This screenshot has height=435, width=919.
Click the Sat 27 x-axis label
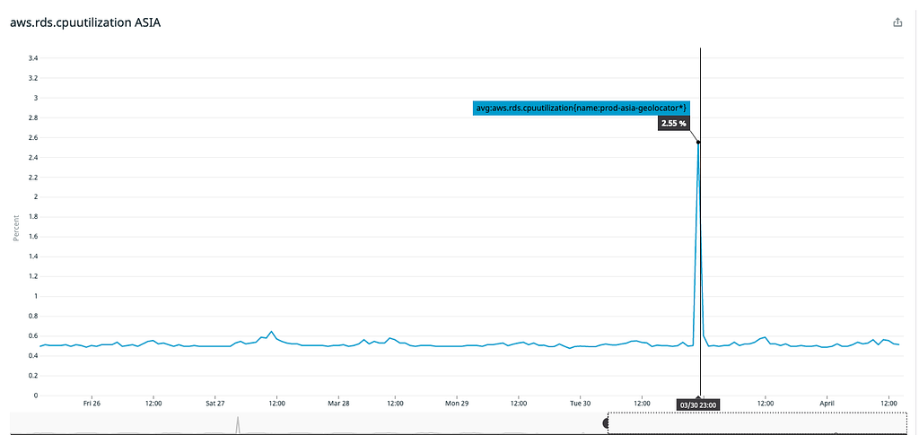click(x=215, y=404)
